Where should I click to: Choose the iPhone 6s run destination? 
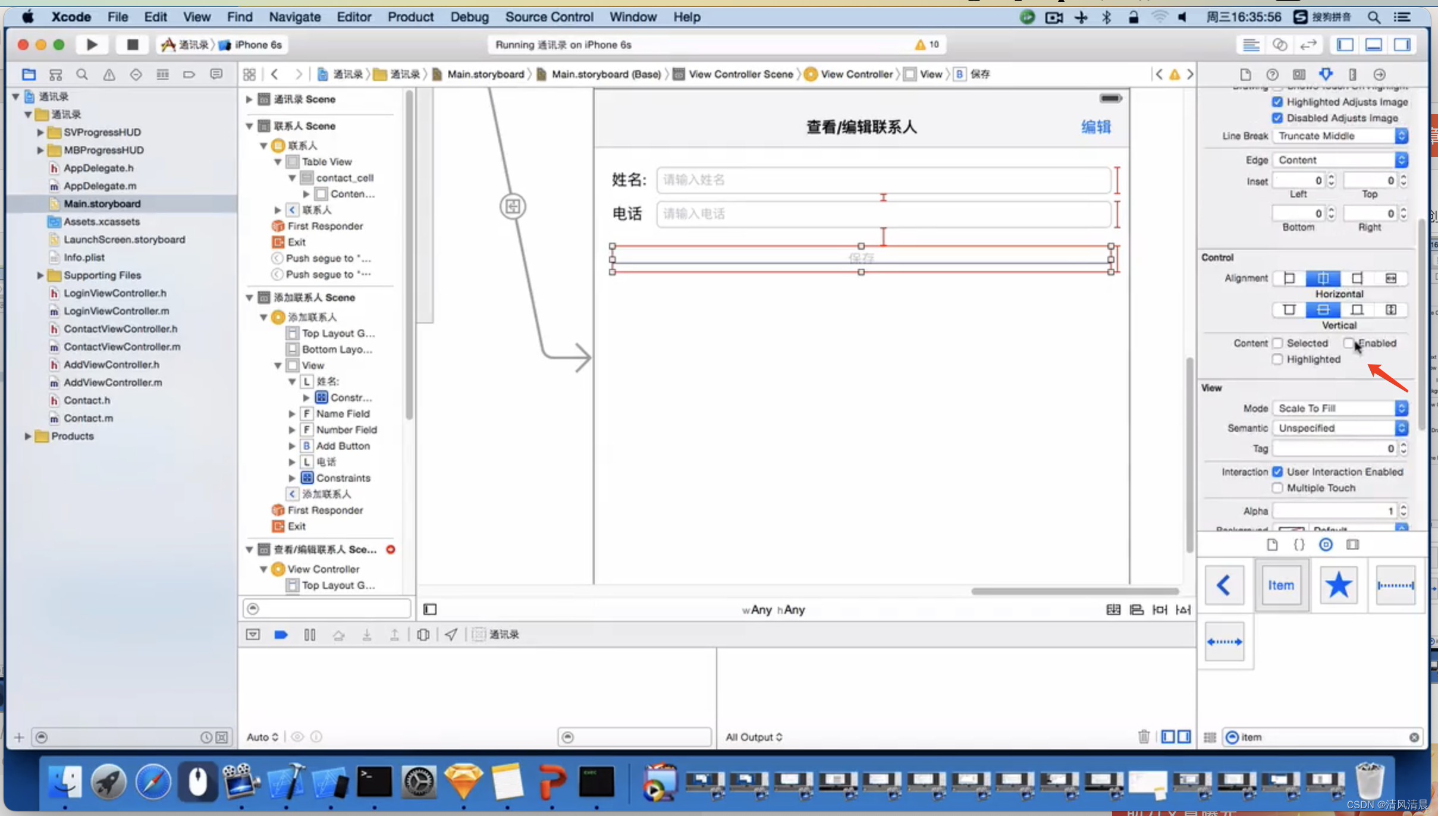click(x=251, y=45)
